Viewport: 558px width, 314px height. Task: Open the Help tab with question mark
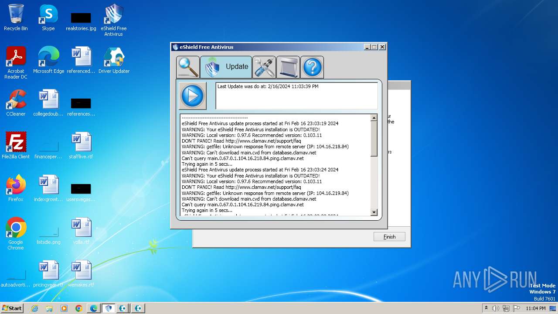[312, 67]
